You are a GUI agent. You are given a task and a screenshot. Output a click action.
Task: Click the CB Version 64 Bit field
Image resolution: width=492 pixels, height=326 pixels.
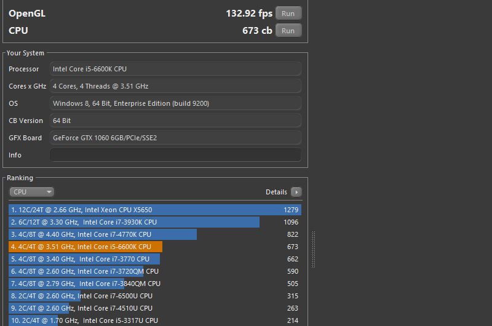(x=175, y=121)
